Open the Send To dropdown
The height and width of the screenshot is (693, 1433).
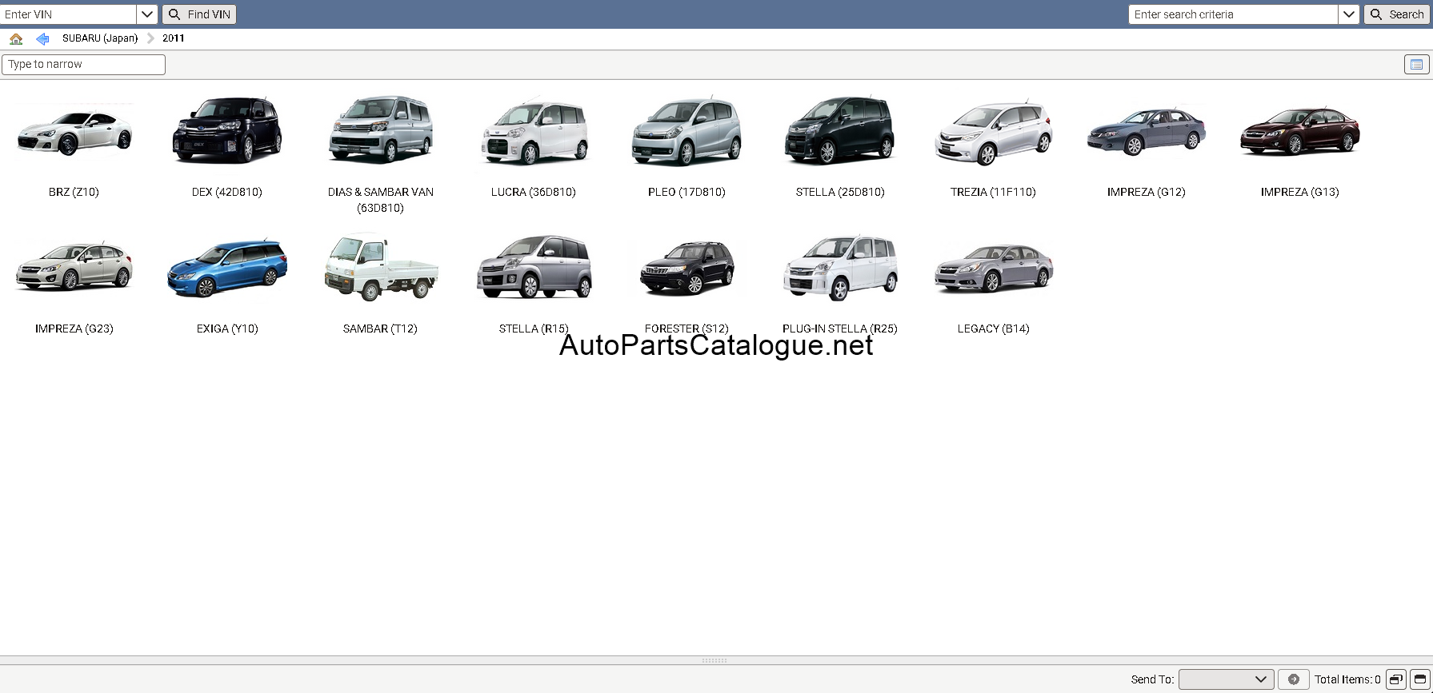point(1226,679)
